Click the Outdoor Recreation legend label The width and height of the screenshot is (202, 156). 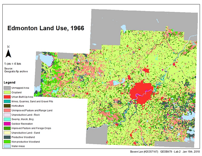(x=22, y=124)
